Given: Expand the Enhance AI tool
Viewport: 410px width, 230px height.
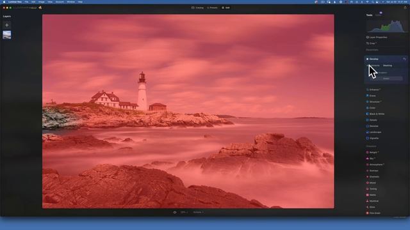Looking at the screenshot, I should coord(373,89).
